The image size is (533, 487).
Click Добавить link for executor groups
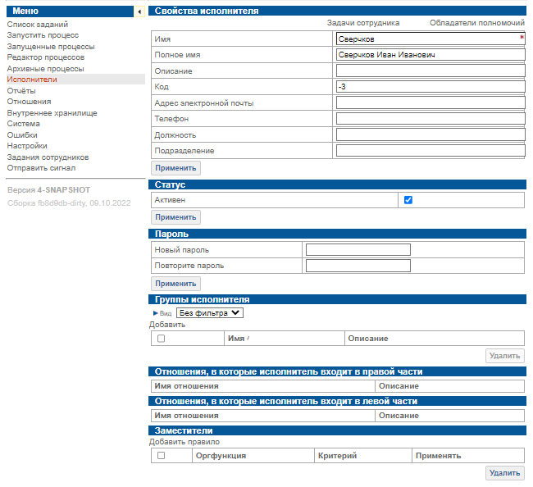(166, 325)
